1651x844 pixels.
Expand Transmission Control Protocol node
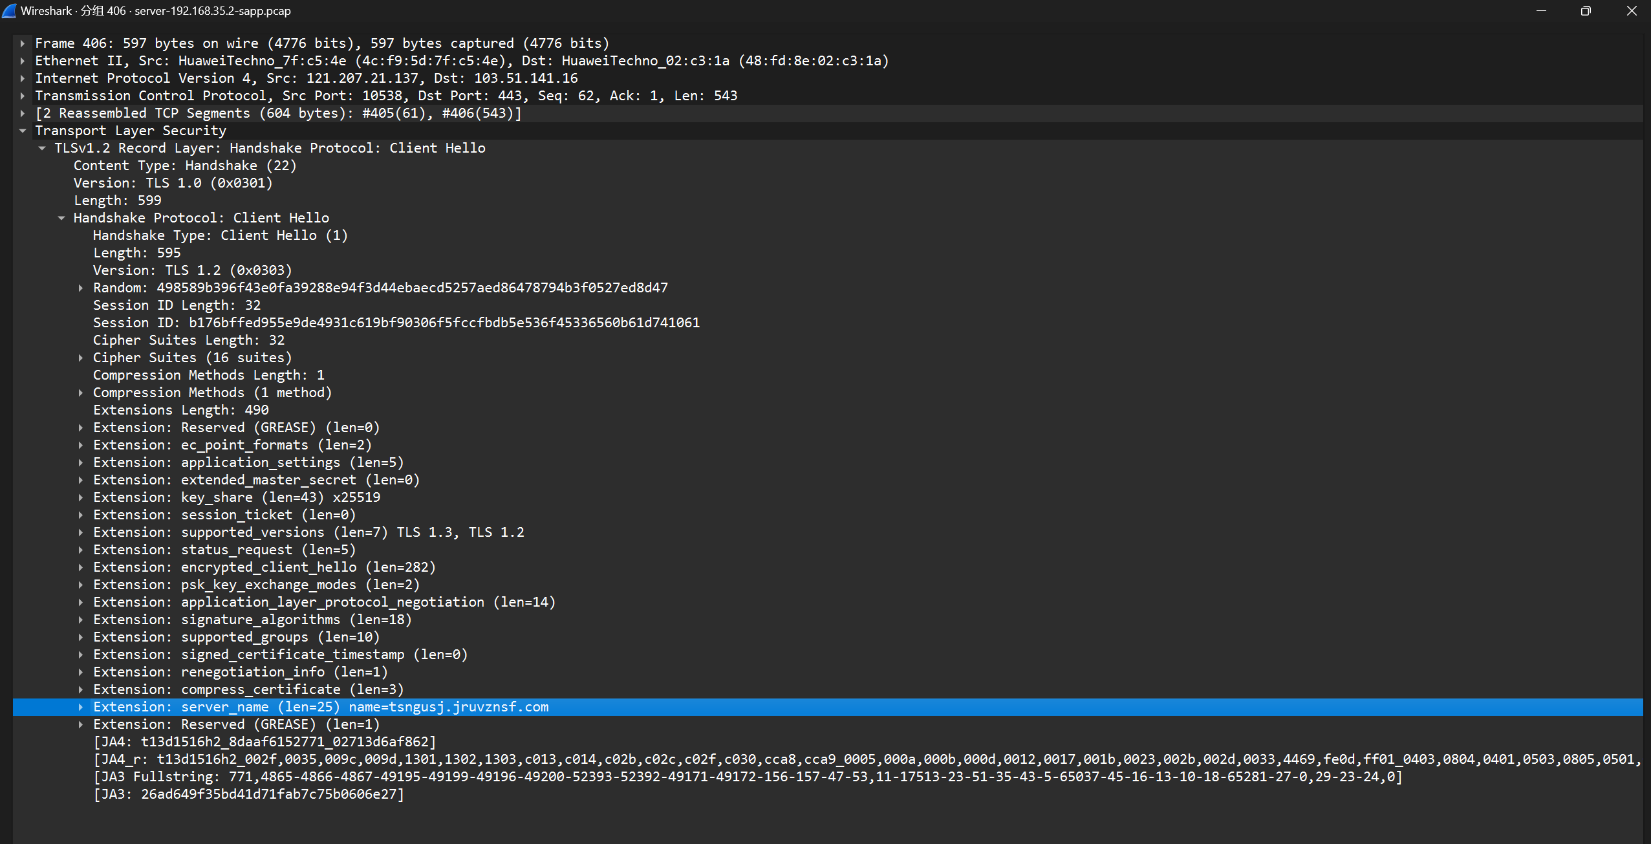(x=23, y=96)
